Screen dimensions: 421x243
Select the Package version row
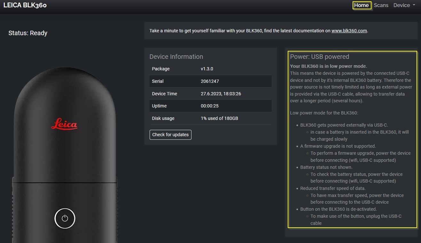pyautogui.click(x=211, y=69)
